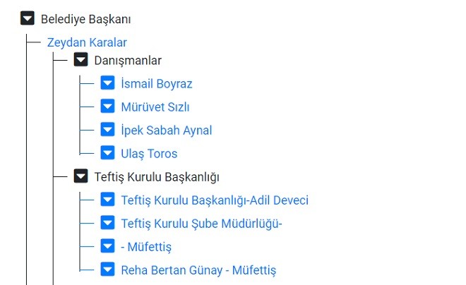Image resolution: width=466 pixels, height=285 pixels.
Task: Expand the arrow beside Mürüvet Sızlı
Action: point(107,107)
